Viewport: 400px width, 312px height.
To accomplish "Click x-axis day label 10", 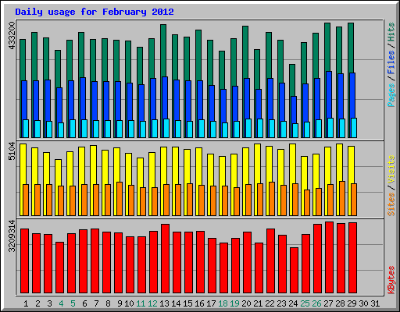I will [x=129, y=303].
